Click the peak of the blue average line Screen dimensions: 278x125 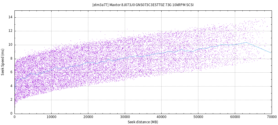click(246, 43)
